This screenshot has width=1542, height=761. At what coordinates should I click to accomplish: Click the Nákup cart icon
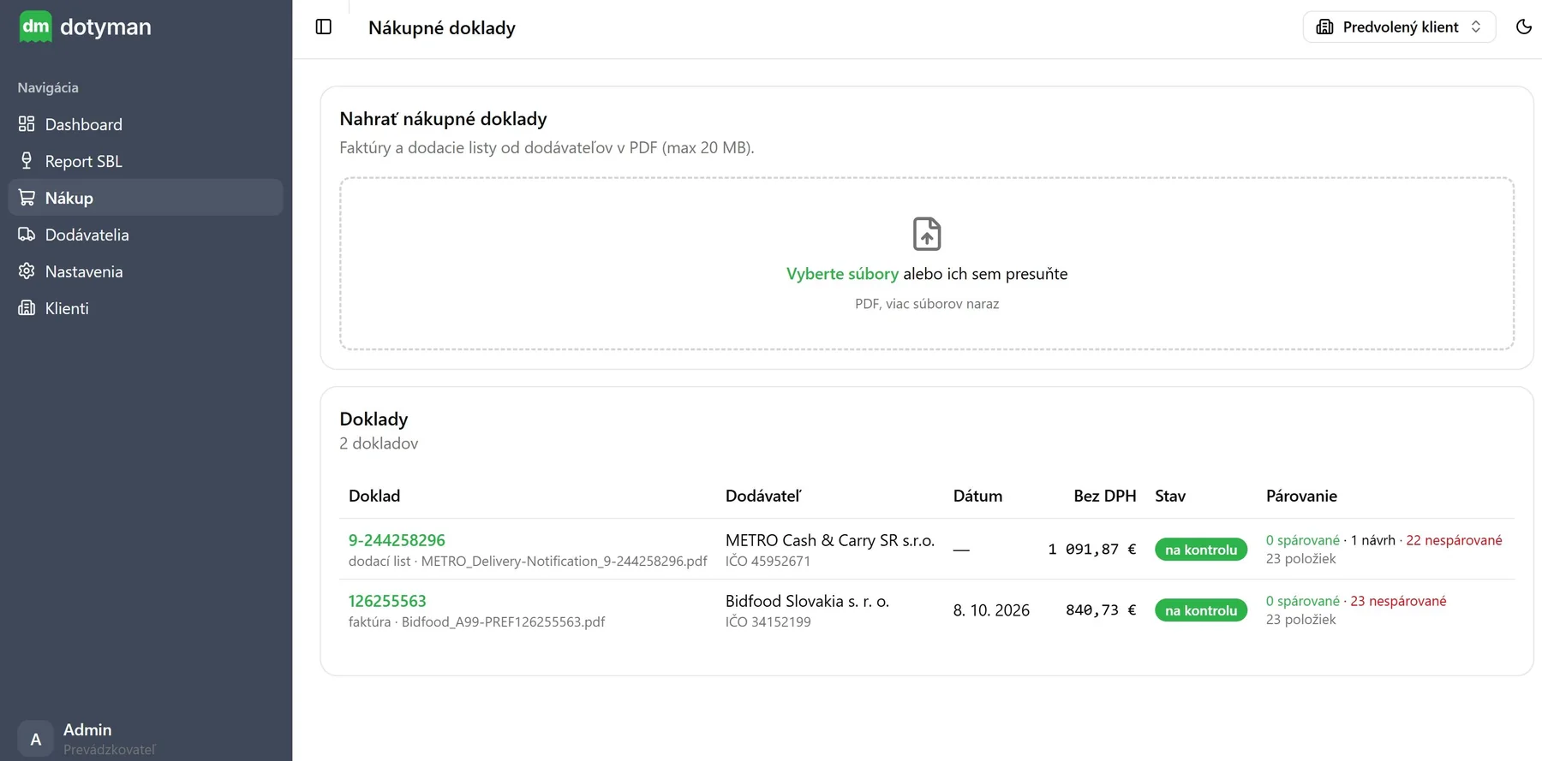pyautogui.click(x=27, y=198)
